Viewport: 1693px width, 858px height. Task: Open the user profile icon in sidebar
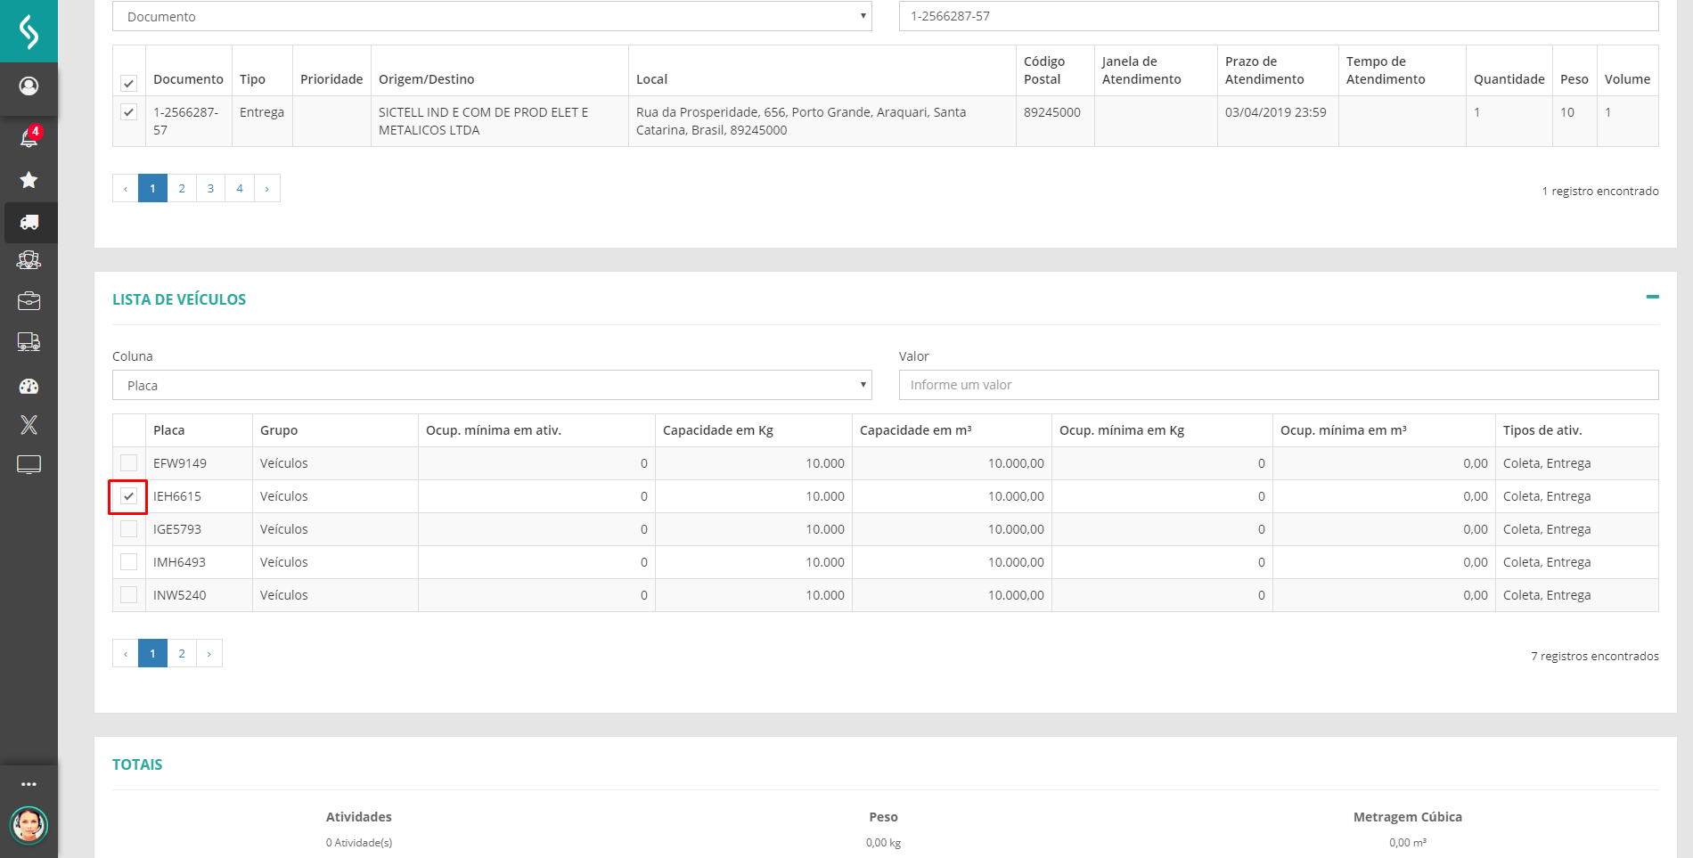(29, 86)
